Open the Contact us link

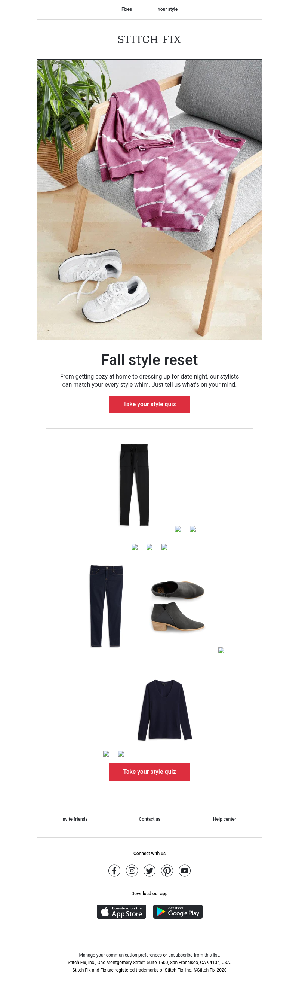tap(150, 819)
